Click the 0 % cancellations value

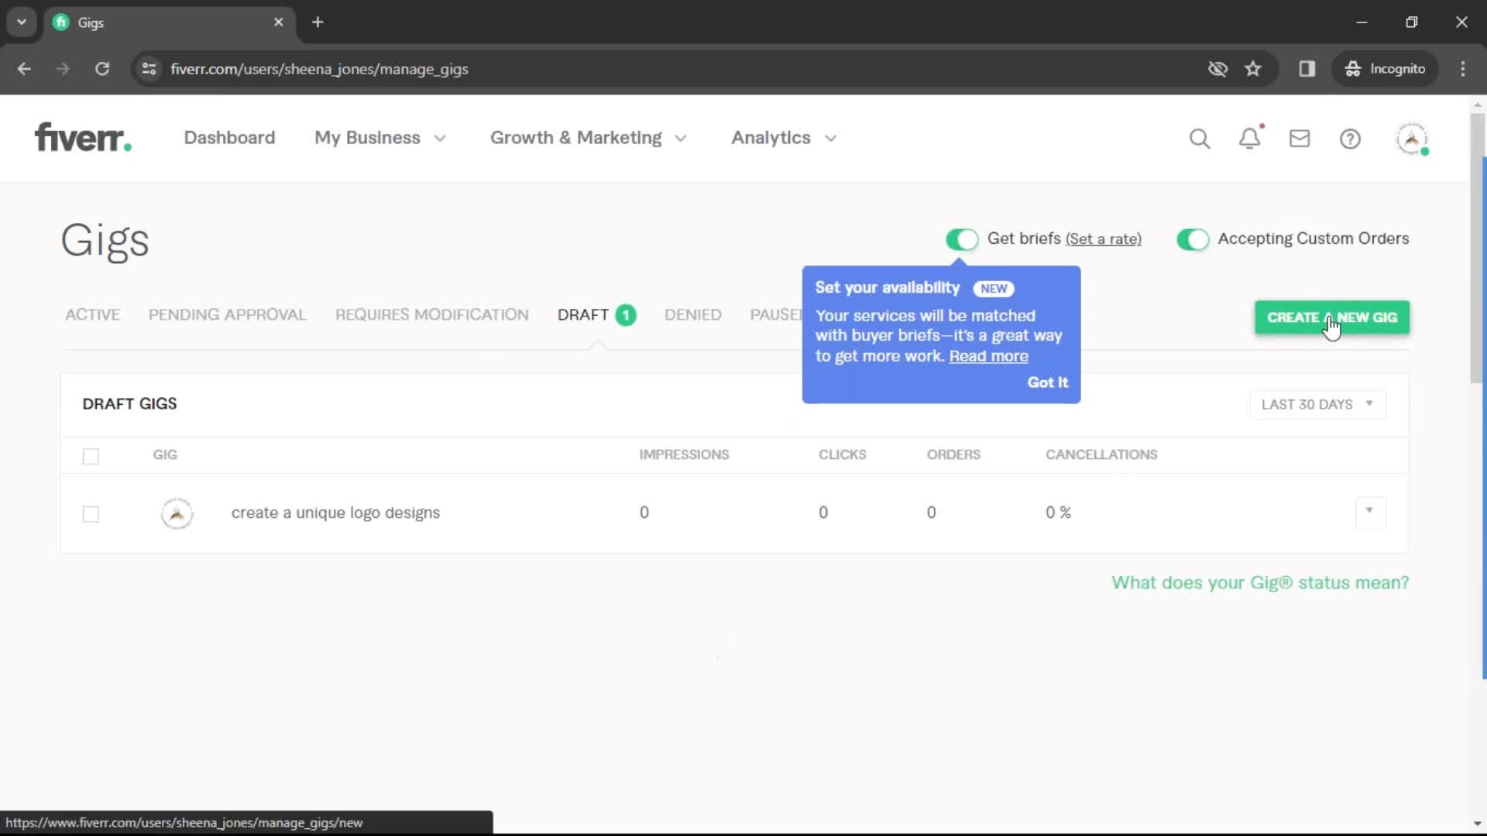pos(1058,512)
